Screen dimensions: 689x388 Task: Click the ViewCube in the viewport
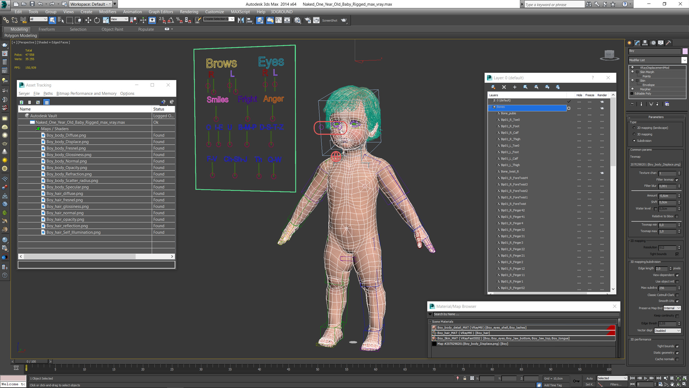coord(609,55)
